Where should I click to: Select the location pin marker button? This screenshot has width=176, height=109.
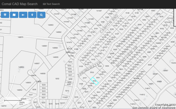[x=32, y=15]
